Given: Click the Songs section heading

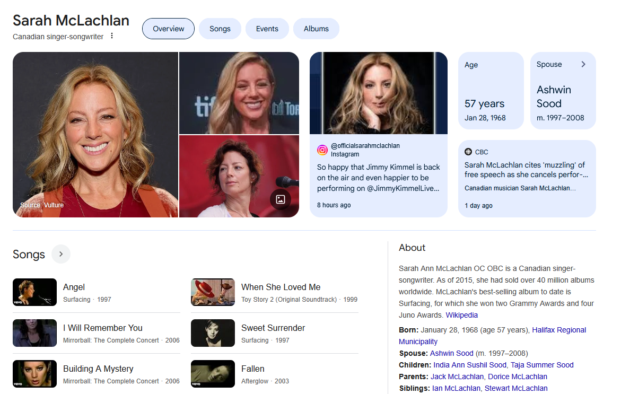Looking at the screenshot, I should point(29,254).
